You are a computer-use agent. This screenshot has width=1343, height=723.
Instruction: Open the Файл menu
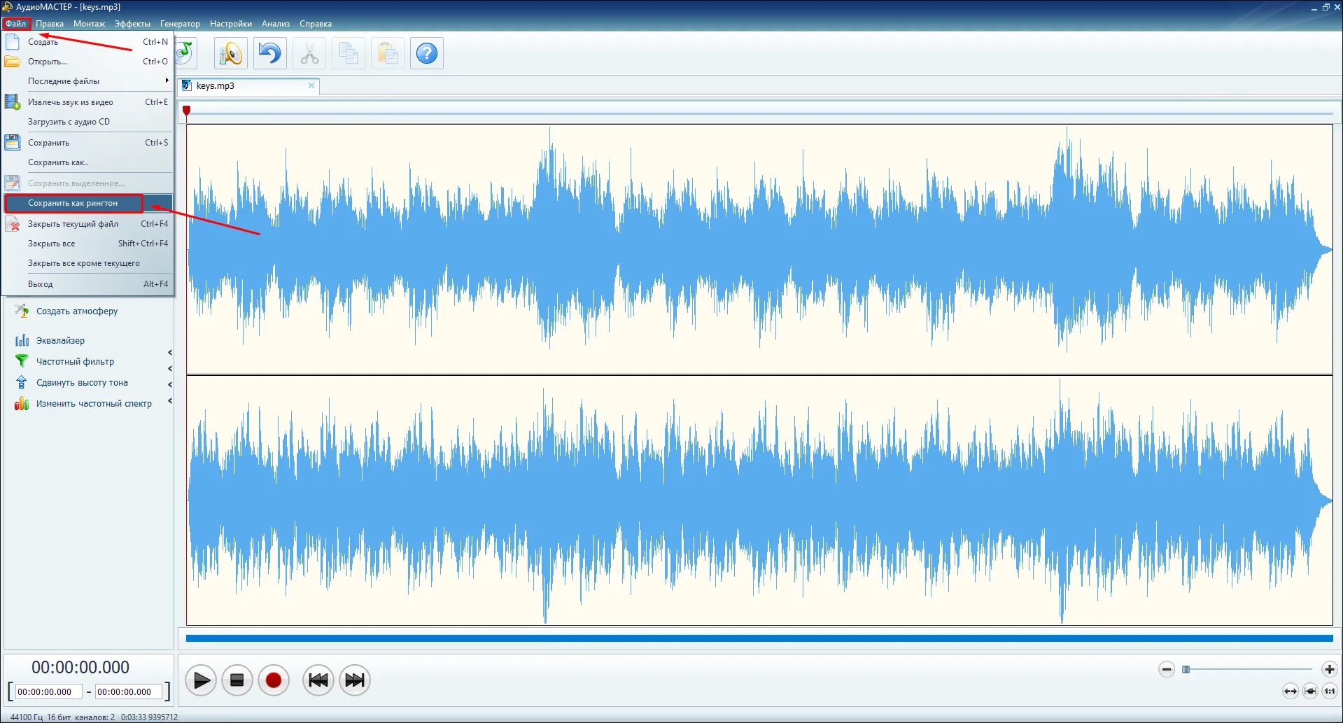click(16, 24)
